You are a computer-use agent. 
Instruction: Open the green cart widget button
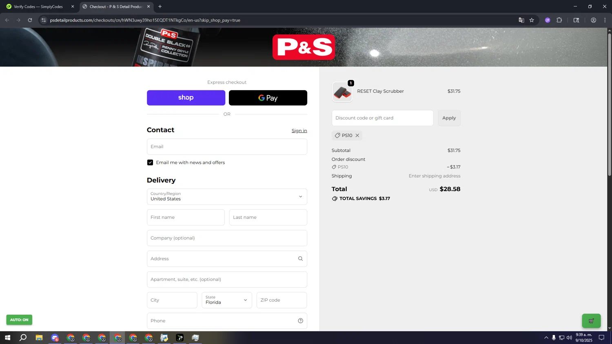(591, 321)
